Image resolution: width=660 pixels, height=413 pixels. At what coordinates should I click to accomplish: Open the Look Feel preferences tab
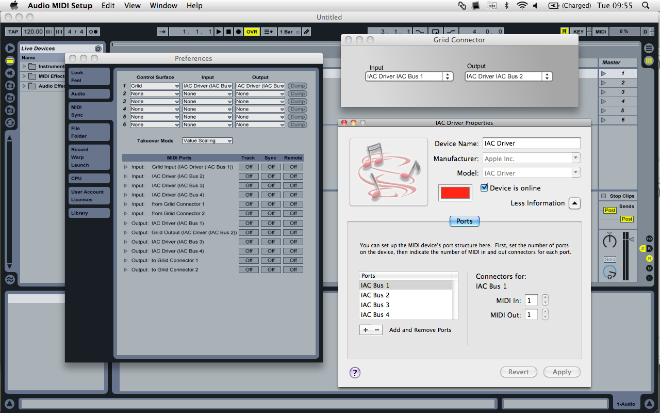coord(89,76)
